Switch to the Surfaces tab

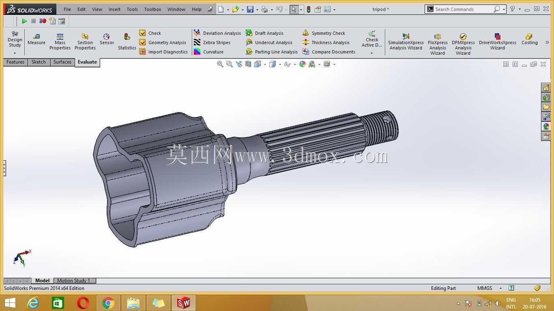click(62, 62)
